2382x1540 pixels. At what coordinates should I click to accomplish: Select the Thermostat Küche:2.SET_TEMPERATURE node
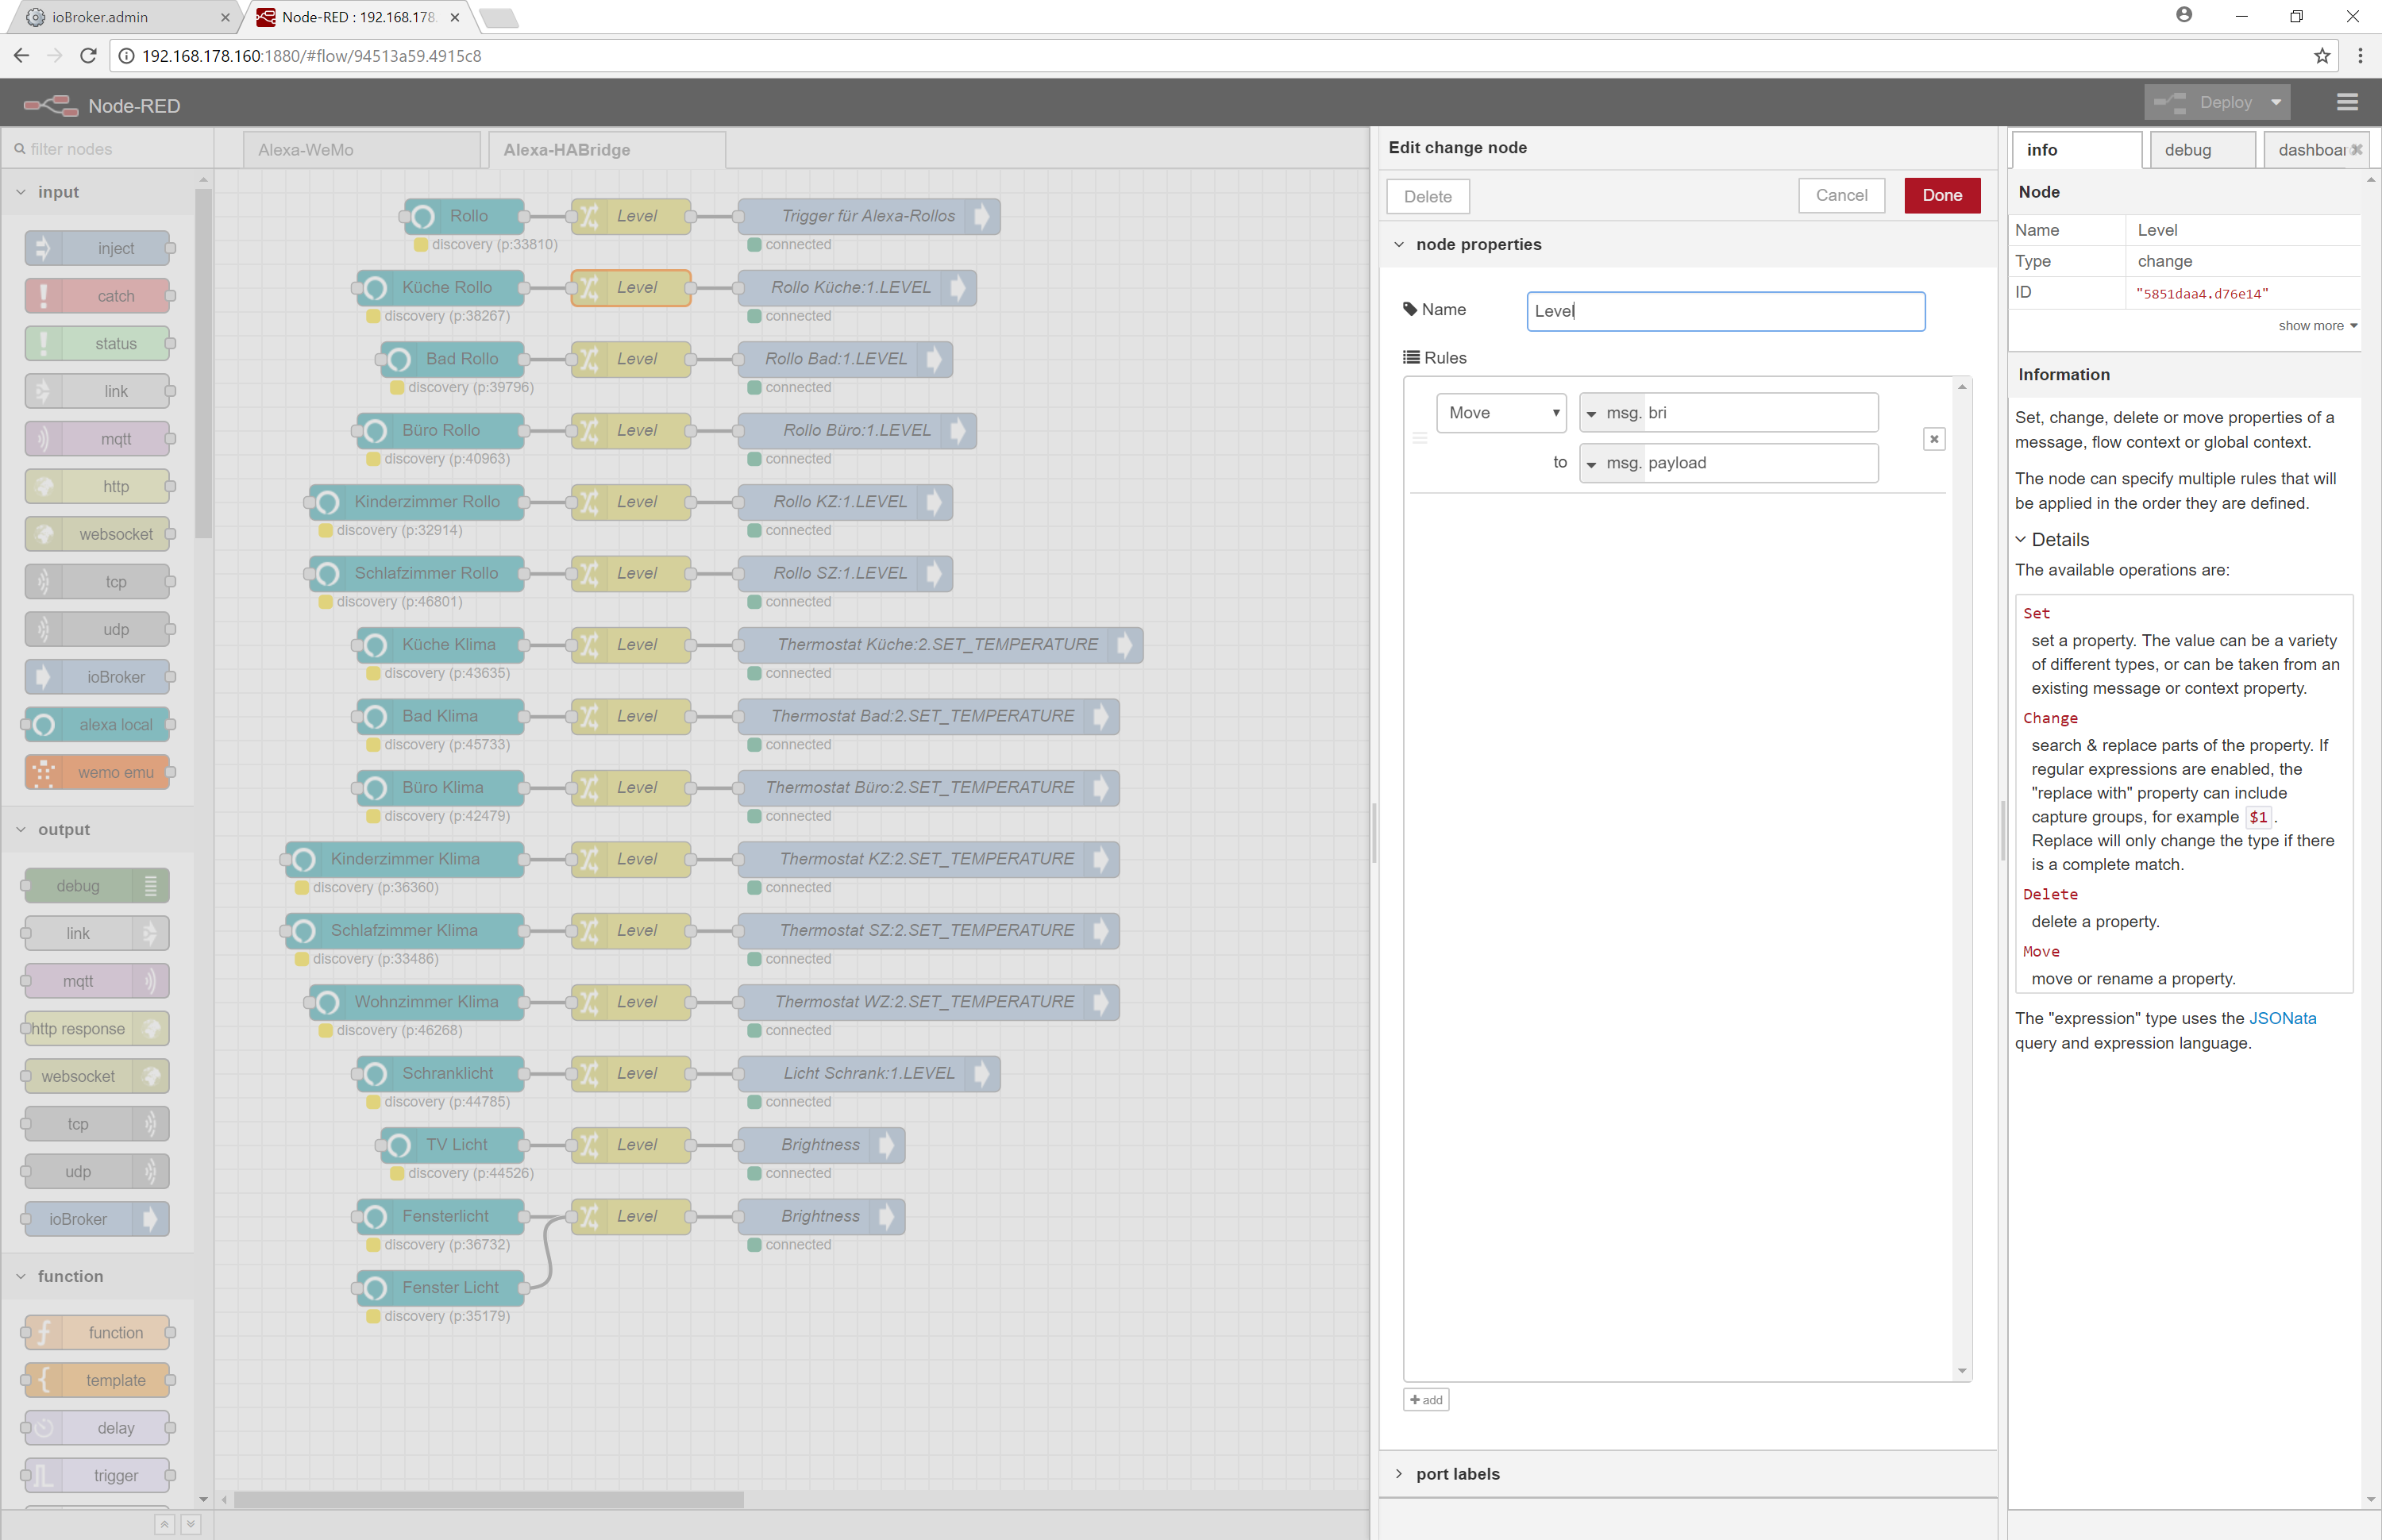point(940,645)
